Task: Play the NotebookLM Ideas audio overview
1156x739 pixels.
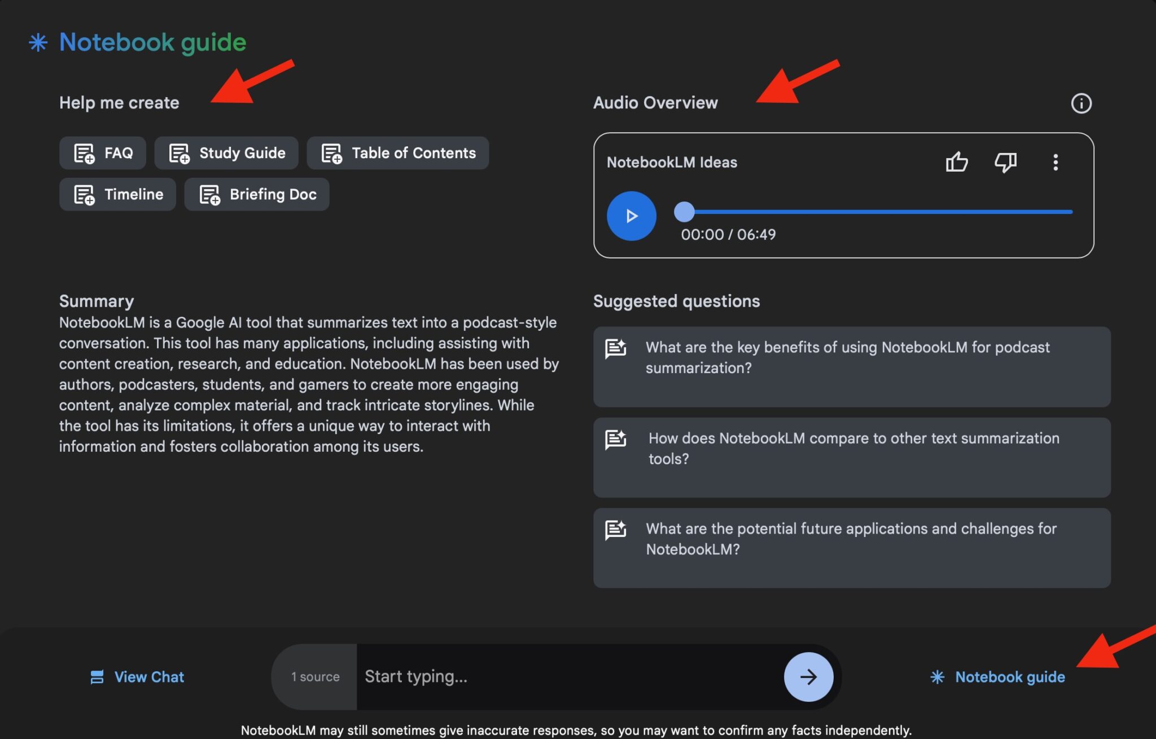Action: click(631, 216)
